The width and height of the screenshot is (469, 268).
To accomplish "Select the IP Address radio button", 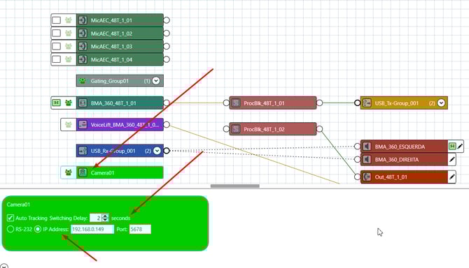I will click(x=38, y=229).
